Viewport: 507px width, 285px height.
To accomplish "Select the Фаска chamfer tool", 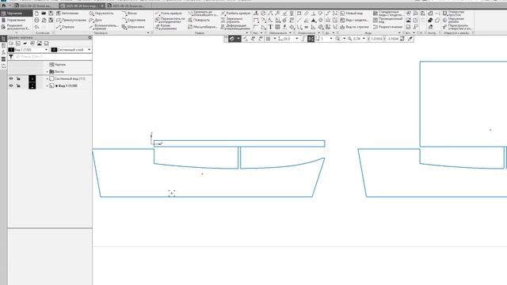I will click(x=129, y=13).
